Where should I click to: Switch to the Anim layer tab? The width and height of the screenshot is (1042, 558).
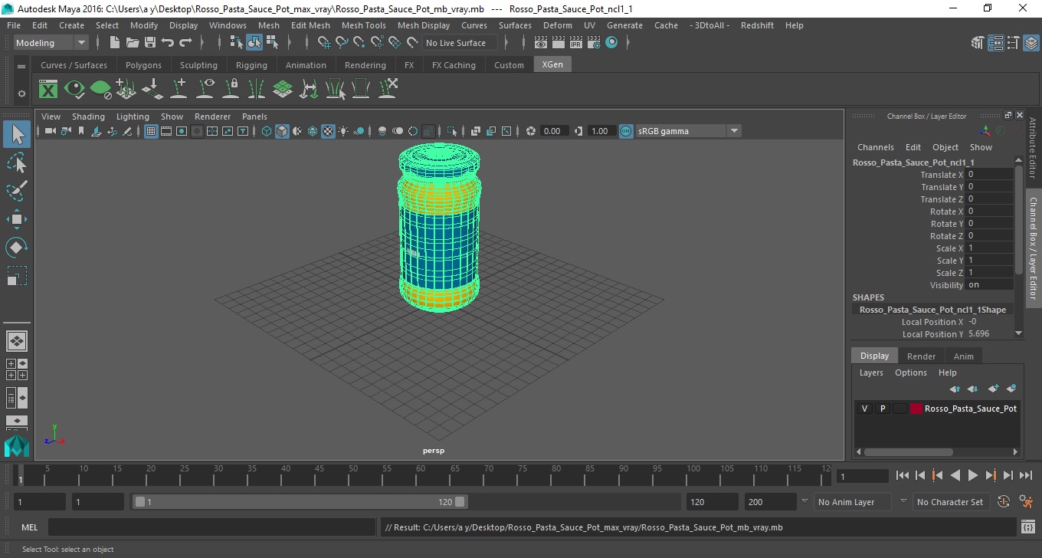pyautogui.click(x=963, y=356)
